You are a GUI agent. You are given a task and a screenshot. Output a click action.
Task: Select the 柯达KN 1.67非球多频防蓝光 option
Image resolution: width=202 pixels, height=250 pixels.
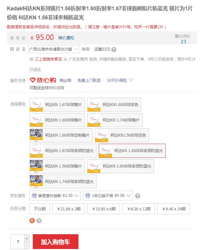(x=63, y=151)
